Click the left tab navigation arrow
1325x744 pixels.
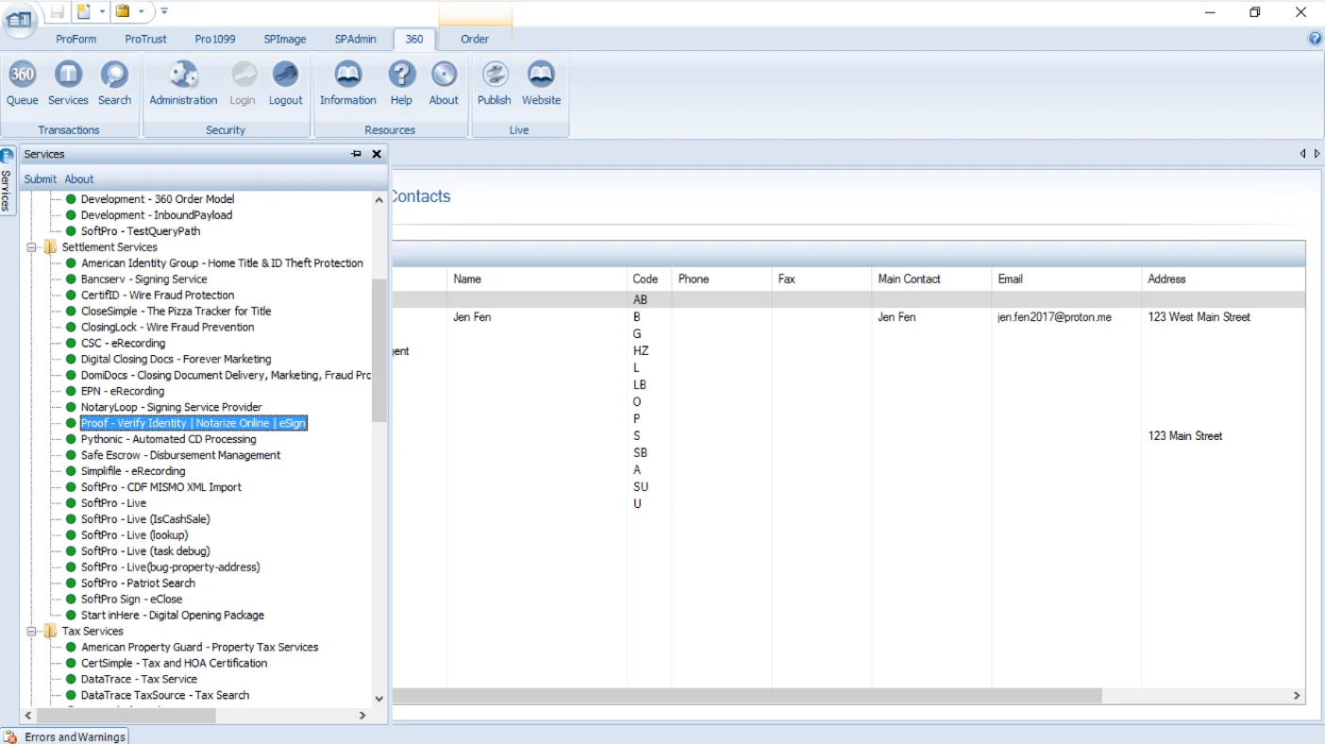click(x=1302, y=153)
